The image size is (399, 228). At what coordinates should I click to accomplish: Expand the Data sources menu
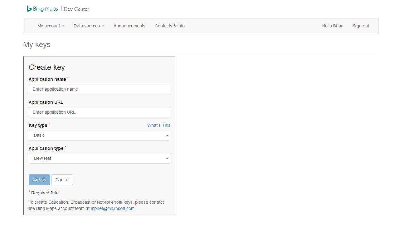pos(89,26)
